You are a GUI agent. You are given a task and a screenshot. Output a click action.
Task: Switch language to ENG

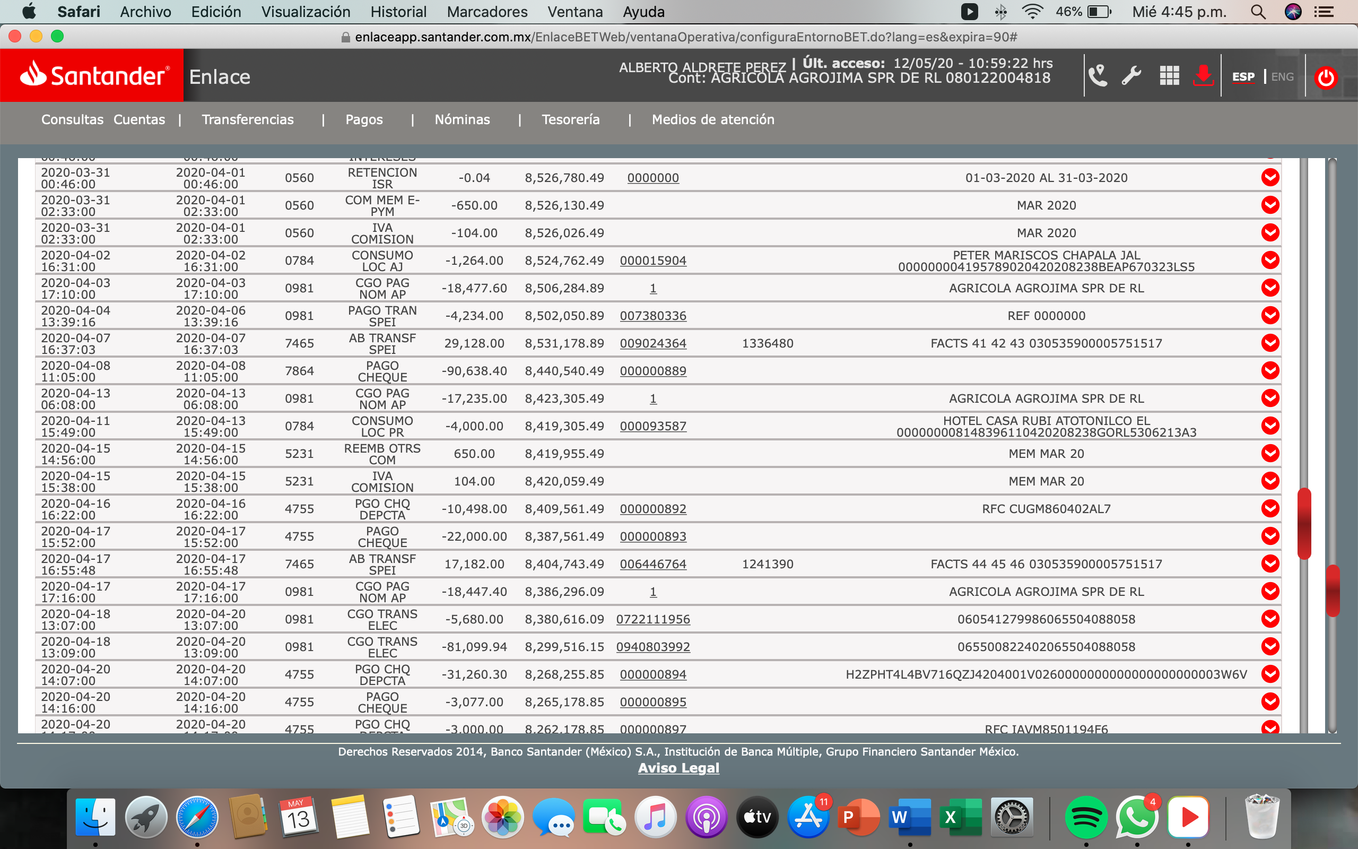(1282, 77)
